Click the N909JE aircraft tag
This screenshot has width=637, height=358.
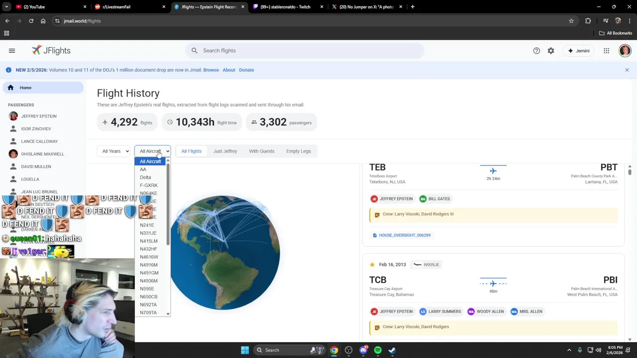(x=427, y=265)
